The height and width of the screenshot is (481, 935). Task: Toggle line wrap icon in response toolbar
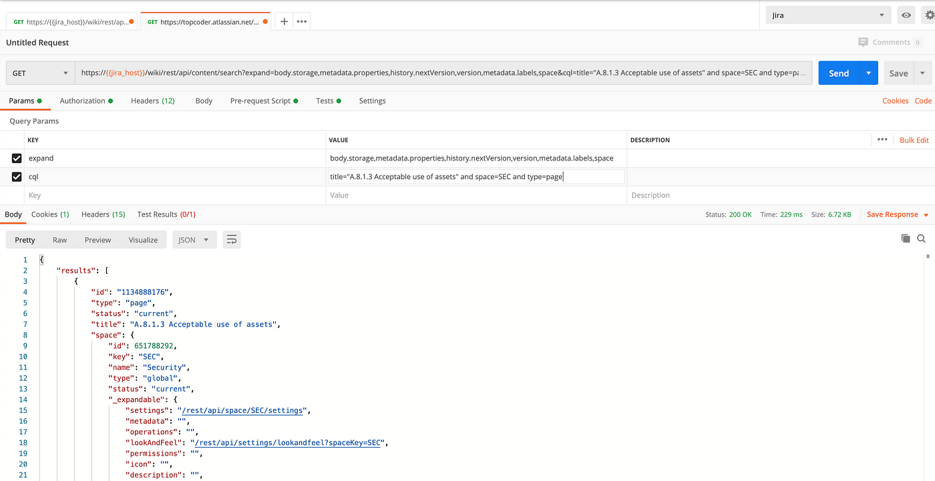tap(232, 240)
